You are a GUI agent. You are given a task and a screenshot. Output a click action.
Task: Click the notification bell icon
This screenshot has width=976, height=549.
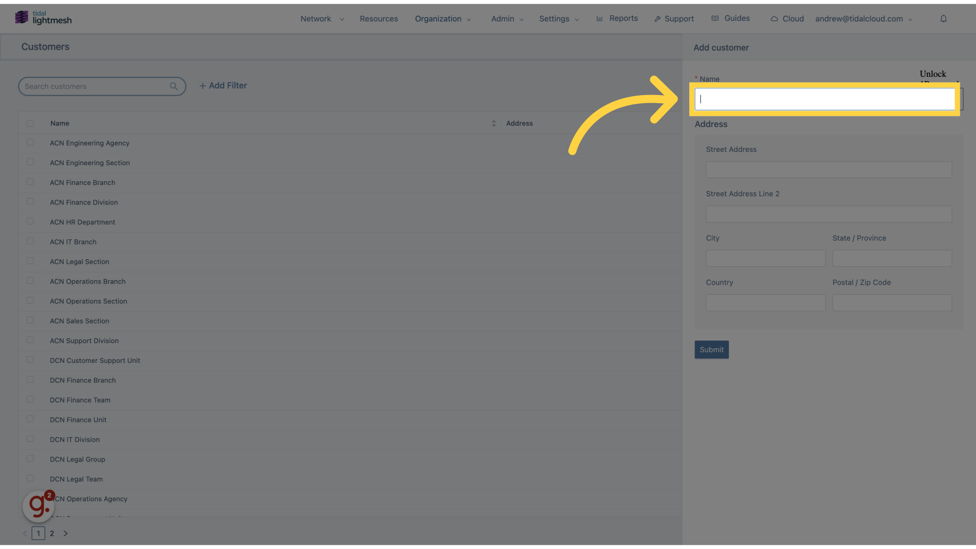(x=943, y=18)
